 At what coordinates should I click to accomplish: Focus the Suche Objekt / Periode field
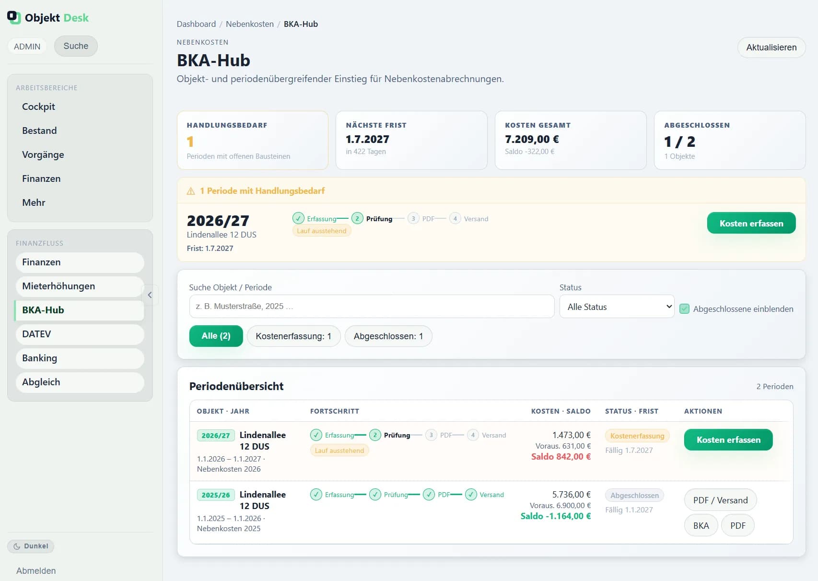click(x=372, y=307)
